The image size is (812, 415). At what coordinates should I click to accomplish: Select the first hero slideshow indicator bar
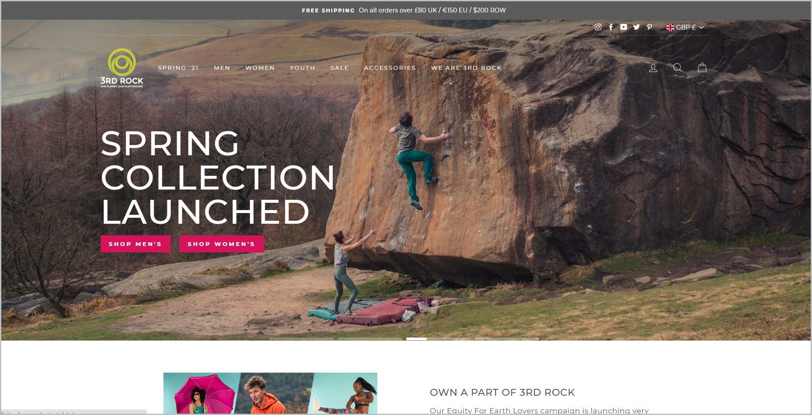point(302,339)
